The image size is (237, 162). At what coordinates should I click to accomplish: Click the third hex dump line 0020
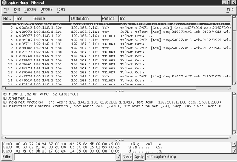tap(82, 151)
